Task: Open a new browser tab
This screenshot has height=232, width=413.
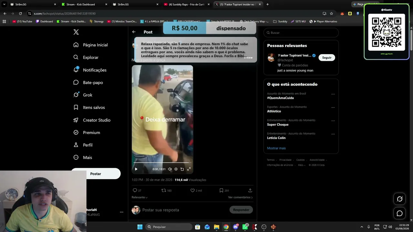Action: tap(267, 5)
